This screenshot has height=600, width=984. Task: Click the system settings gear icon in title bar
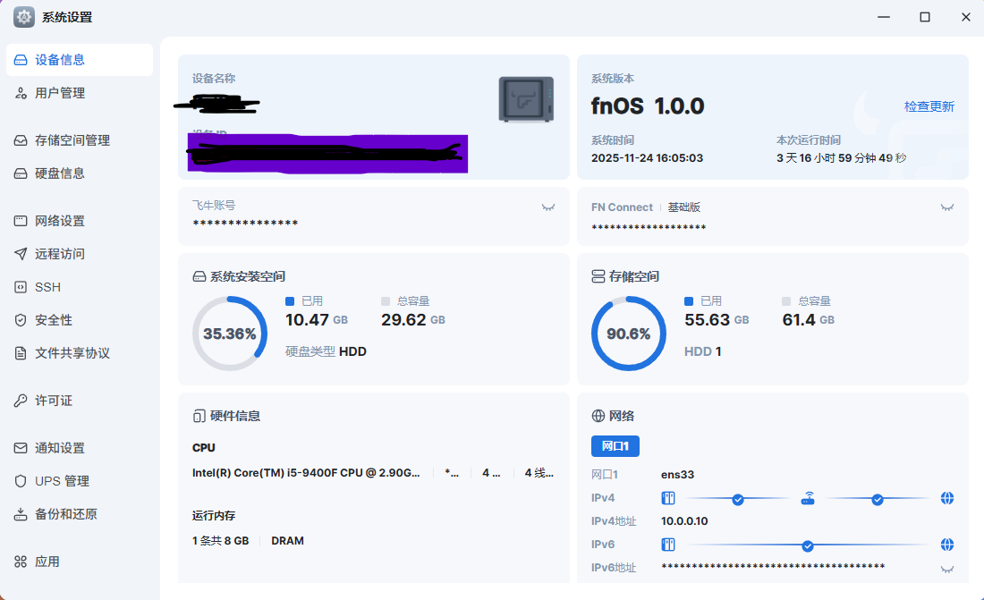24,17
